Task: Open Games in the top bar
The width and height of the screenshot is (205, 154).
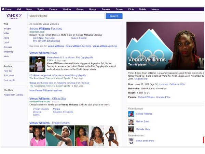Action: (80, 9)
